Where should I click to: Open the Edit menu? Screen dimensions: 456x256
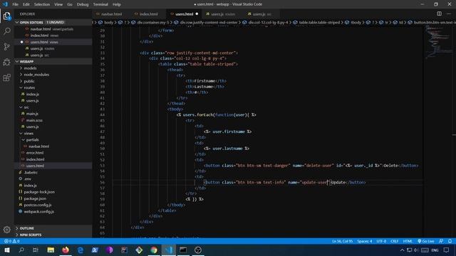tap(26, 4)
